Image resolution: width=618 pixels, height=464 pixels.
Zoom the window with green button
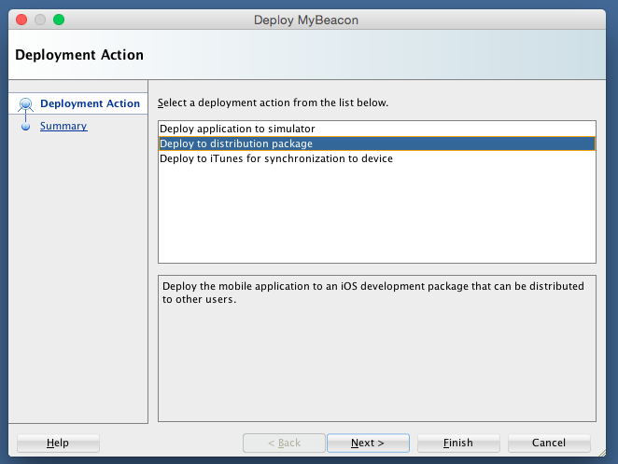click(59, 20)
